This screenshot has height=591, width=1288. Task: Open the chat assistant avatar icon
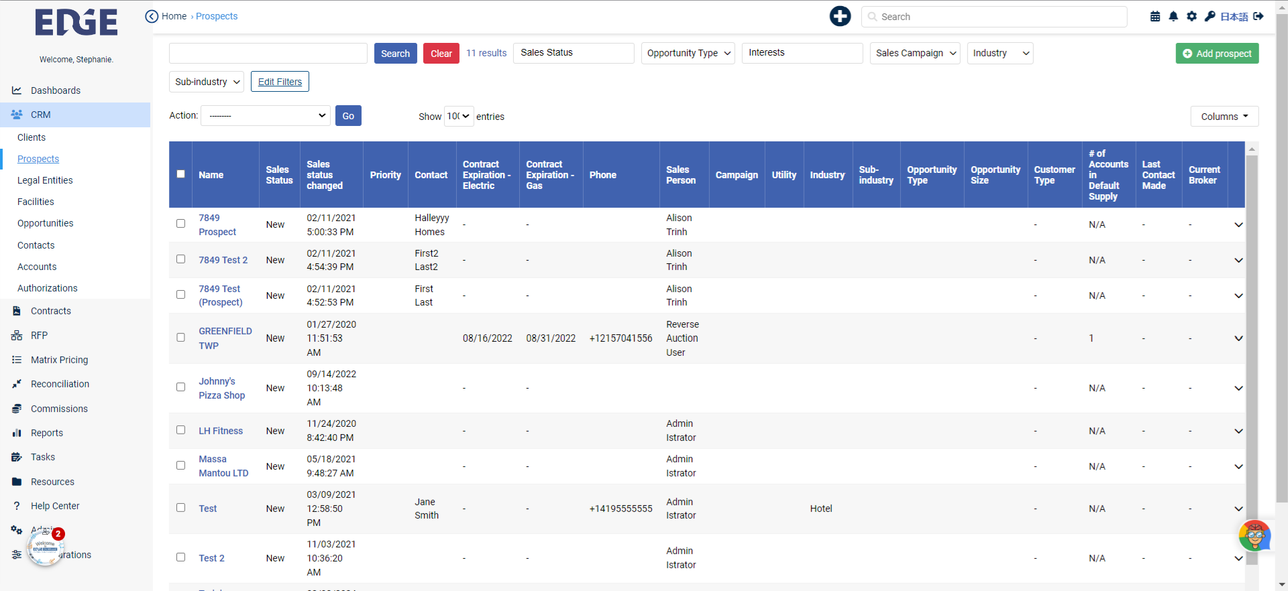point(1254,536)
